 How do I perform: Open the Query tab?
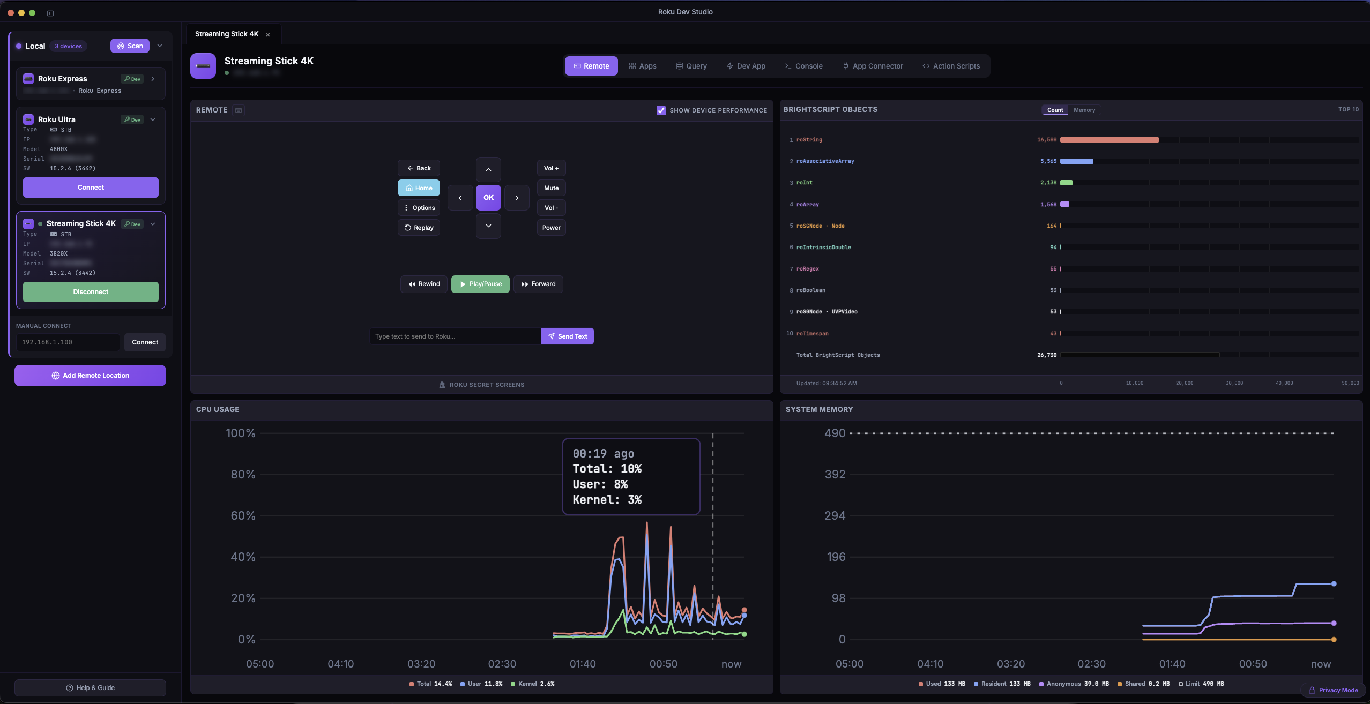point(691,66)
